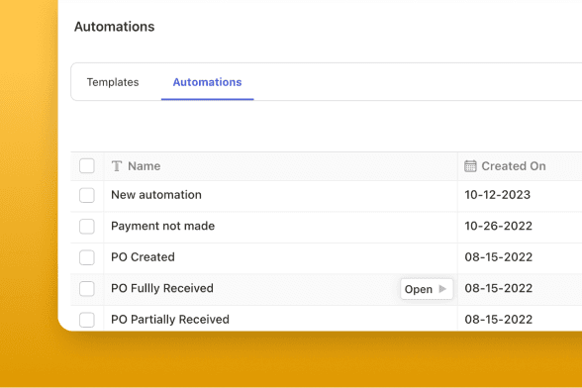Check the Payment not made row checkbox
This screenshot has height=388, width=582.
[87, 226]
